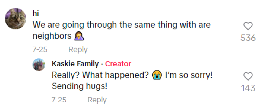Open the Kaskie Family profile picture

click(39, 65)
